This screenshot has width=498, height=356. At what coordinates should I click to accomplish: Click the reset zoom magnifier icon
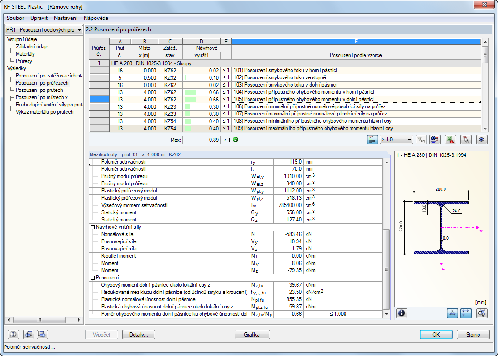coord(482,313)
